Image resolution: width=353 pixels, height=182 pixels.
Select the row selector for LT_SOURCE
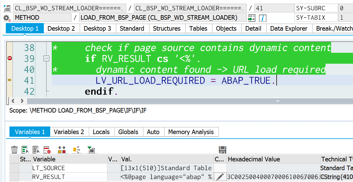tap(14, 168)
